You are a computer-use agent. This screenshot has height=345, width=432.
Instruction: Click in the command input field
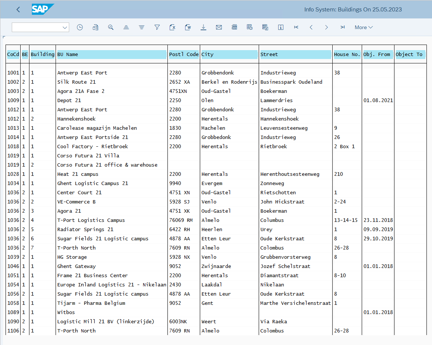(37, 27)
